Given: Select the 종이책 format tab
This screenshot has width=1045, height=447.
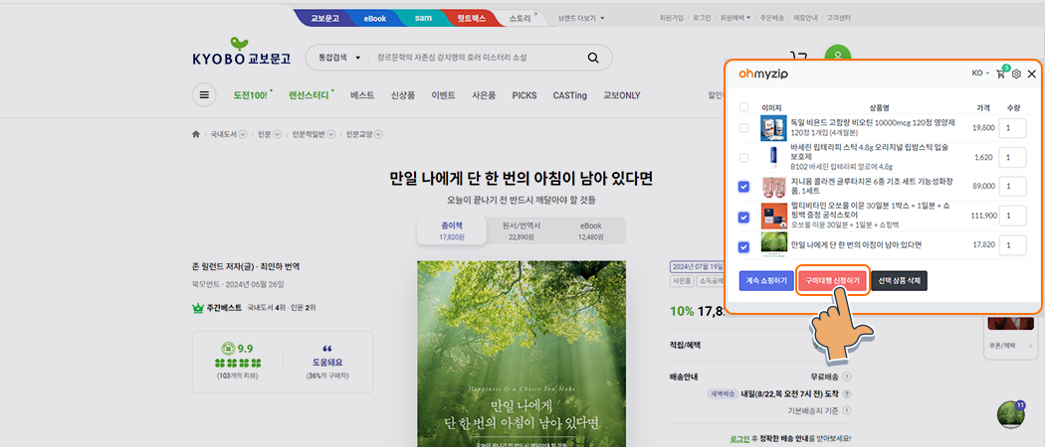Looking at the screenshot, I should pyautogui.click(x=452, y=230).
